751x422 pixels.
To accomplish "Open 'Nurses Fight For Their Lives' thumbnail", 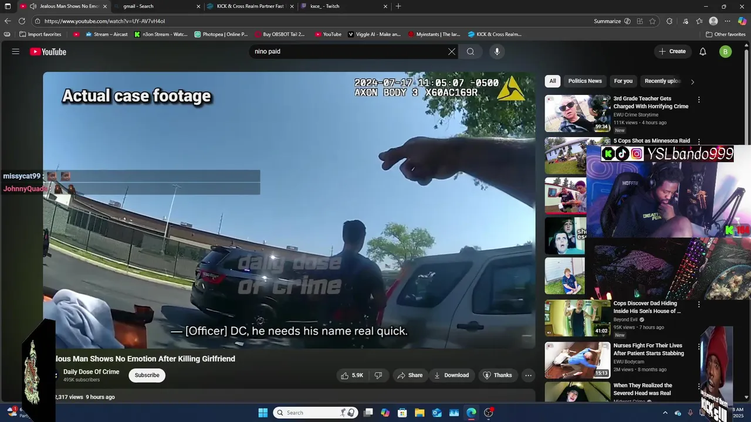I will pyautogui.click(x=577, y=360).
